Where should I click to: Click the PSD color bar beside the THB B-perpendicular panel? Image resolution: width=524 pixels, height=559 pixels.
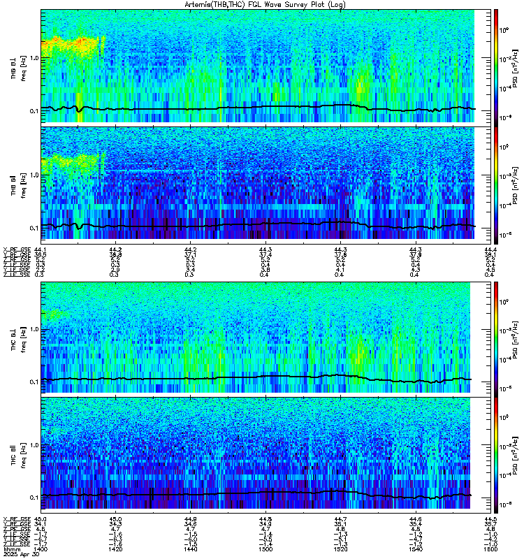coord(496,68)
